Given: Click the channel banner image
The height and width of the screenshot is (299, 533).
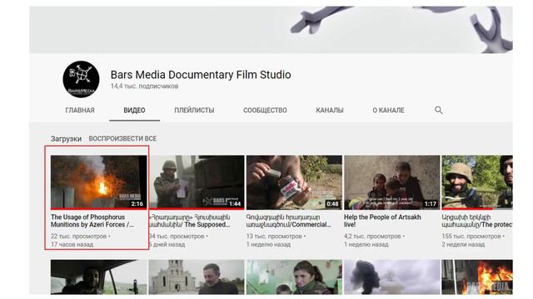Looking at the screenshot, I should tap(271, 30).
